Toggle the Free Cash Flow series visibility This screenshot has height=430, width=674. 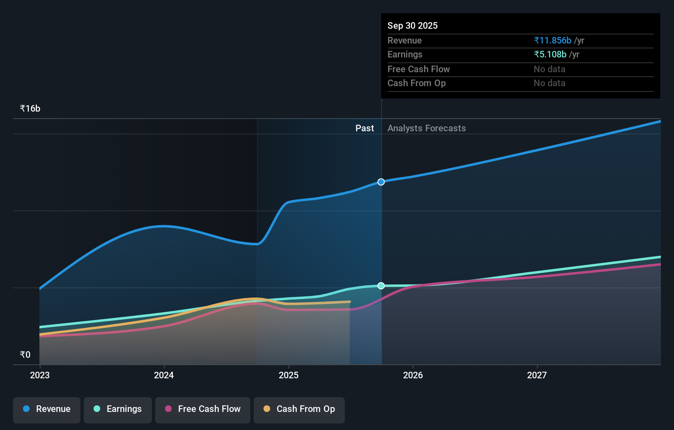pyautogui.click(x=202, y=409)
